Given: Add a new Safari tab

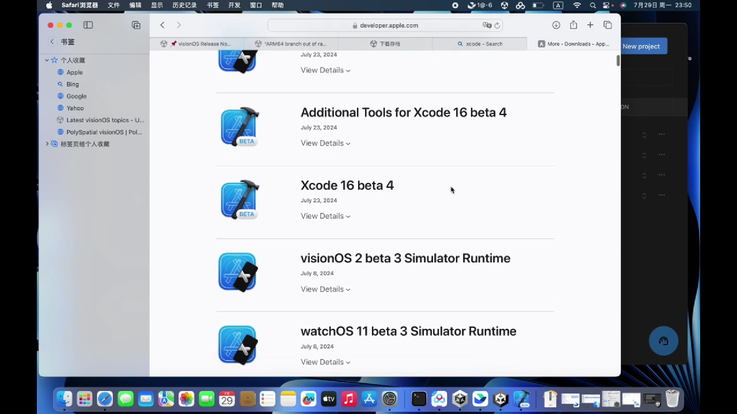Looking at the screenshot, I should [x=590, y=25].
